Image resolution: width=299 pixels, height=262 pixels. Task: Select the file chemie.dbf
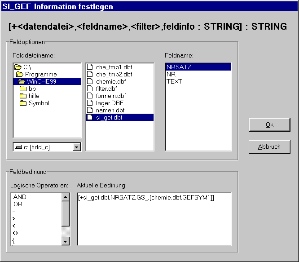pos(110,82)
